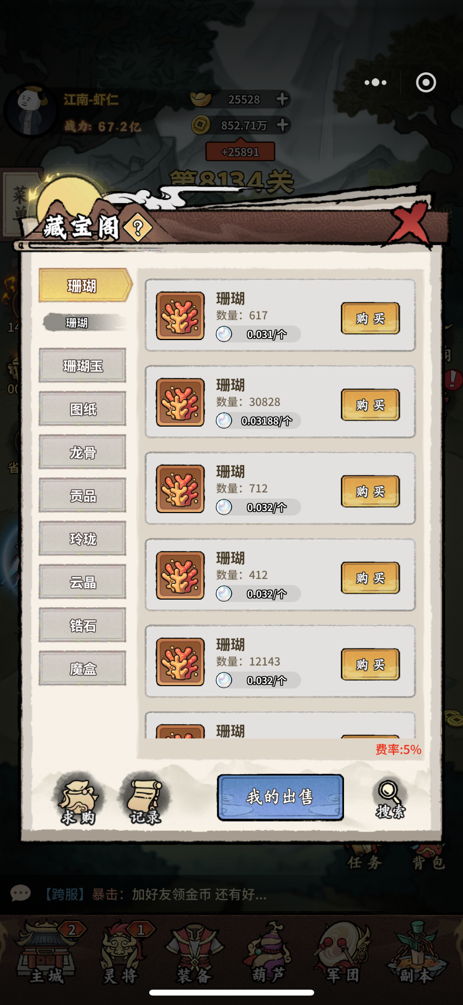
Task: Tap the 珊瑚 thumbnail of the 12143 listing
Action: (x=180, y=662)
